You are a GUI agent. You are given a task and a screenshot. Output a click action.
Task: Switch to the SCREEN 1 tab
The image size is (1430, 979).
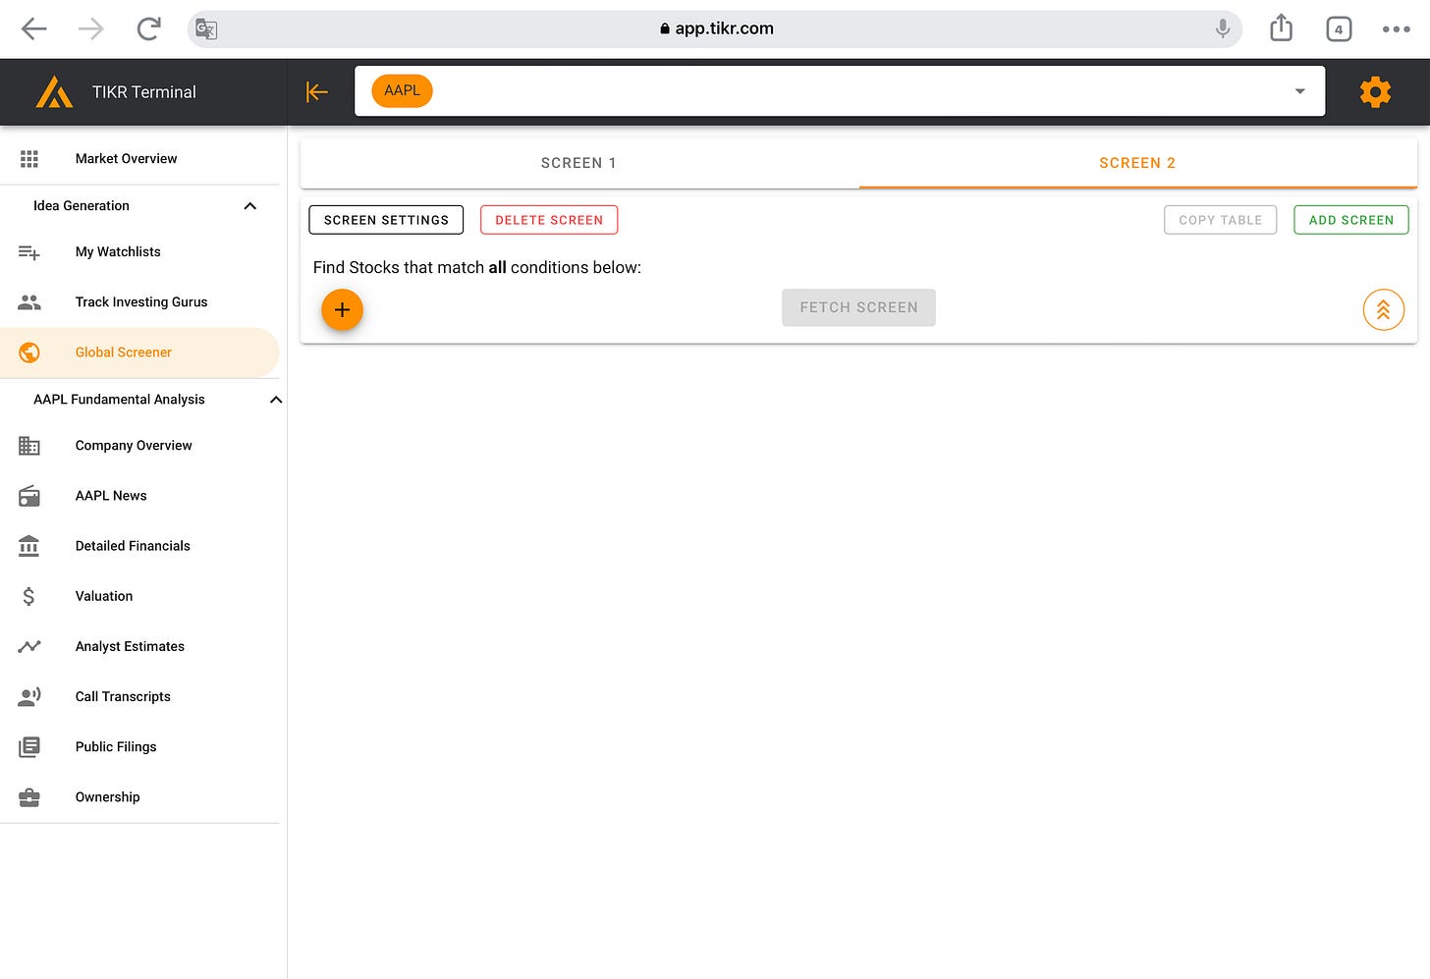pos(578,163)
